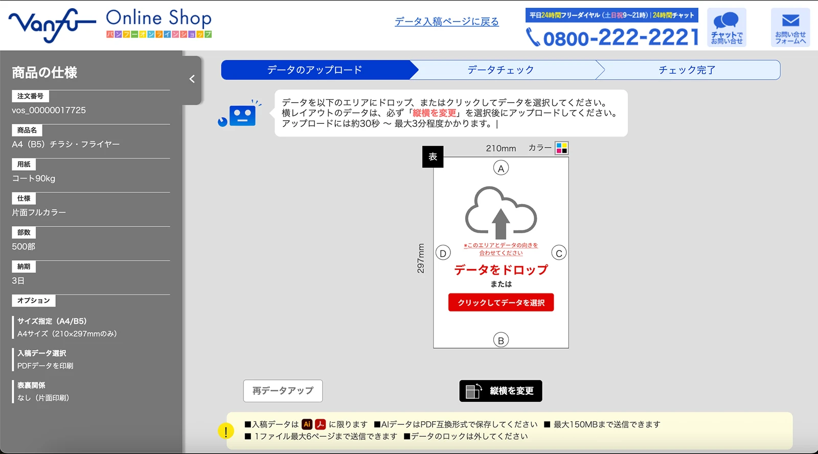818x454 pixels.
Task: Click the なし（片面印刷）option text
Action: (x=43, y=398)
